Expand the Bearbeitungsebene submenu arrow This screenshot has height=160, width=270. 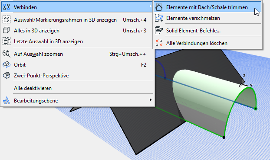click(151, 99)
